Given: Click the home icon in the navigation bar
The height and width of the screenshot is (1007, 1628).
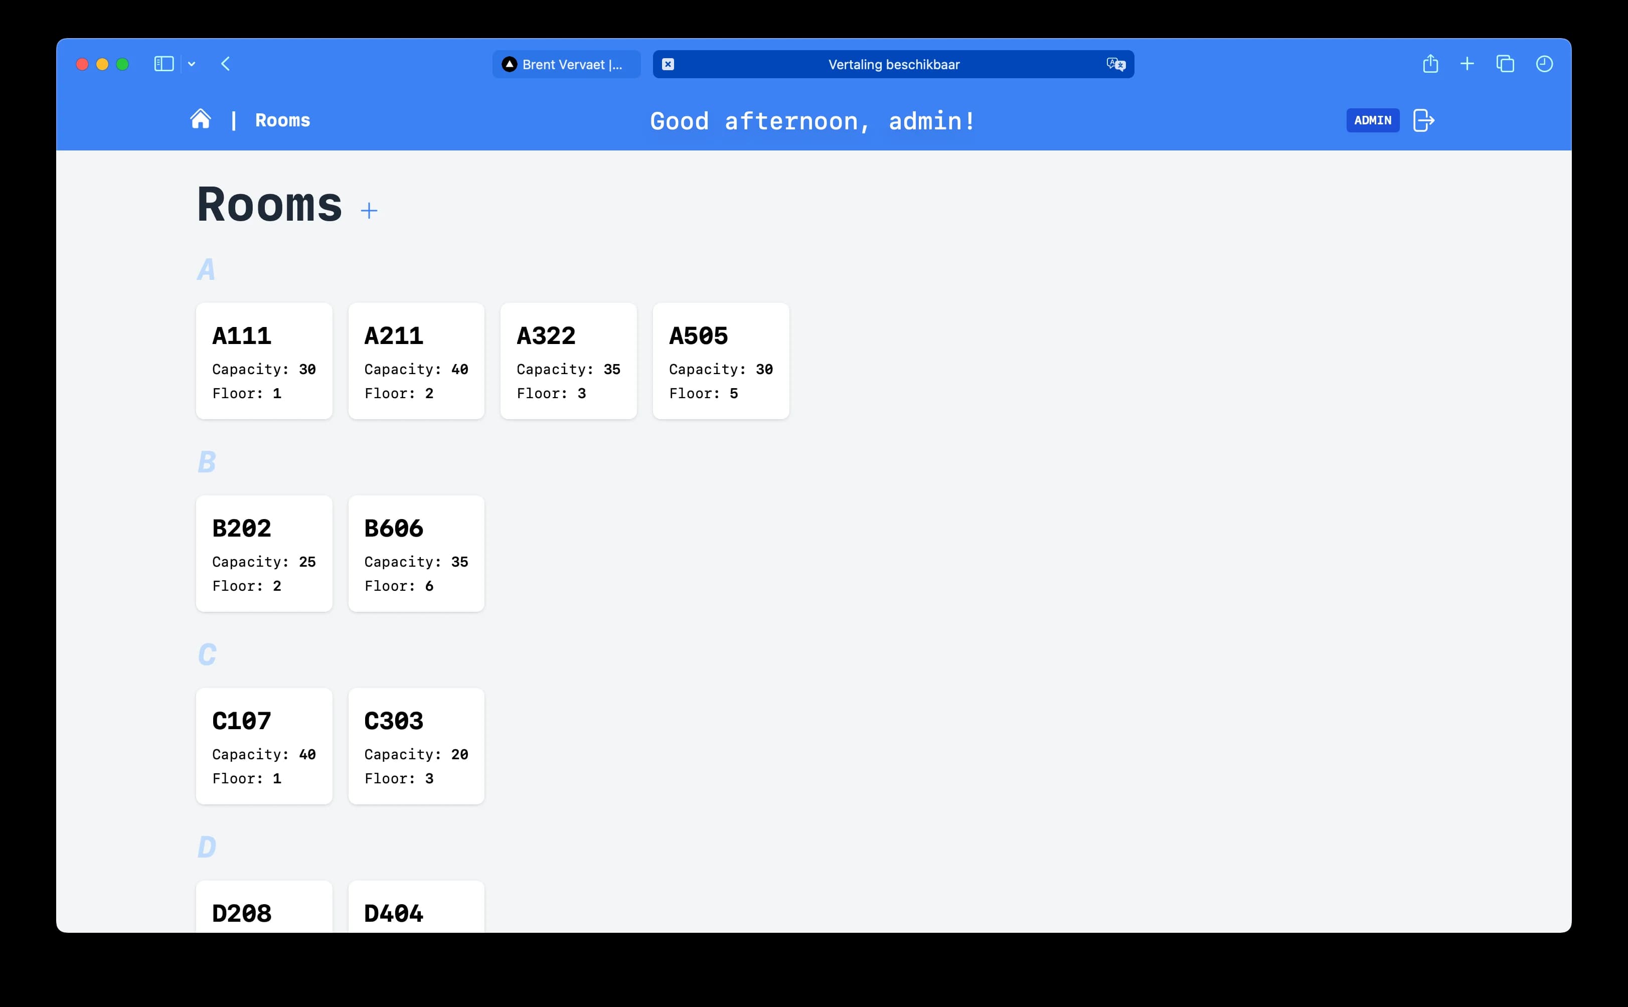Looking at the screenshot, I should (x=201, y=119).
